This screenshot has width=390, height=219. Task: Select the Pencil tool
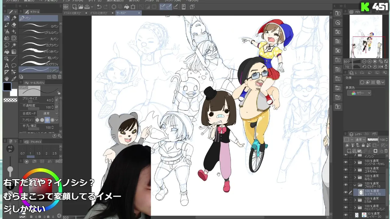tap(14, 18)
